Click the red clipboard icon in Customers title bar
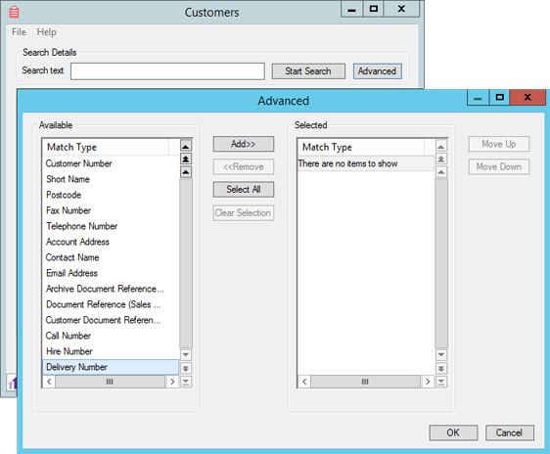 (14, 12)
